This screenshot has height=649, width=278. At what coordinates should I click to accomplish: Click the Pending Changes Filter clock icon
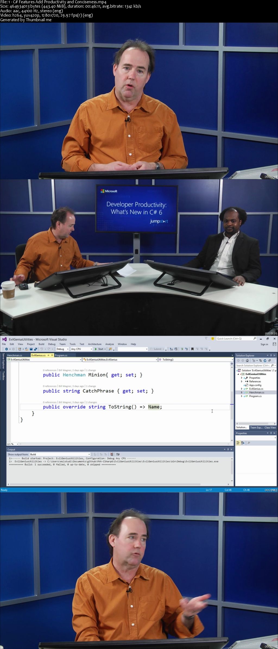(254, 361)
